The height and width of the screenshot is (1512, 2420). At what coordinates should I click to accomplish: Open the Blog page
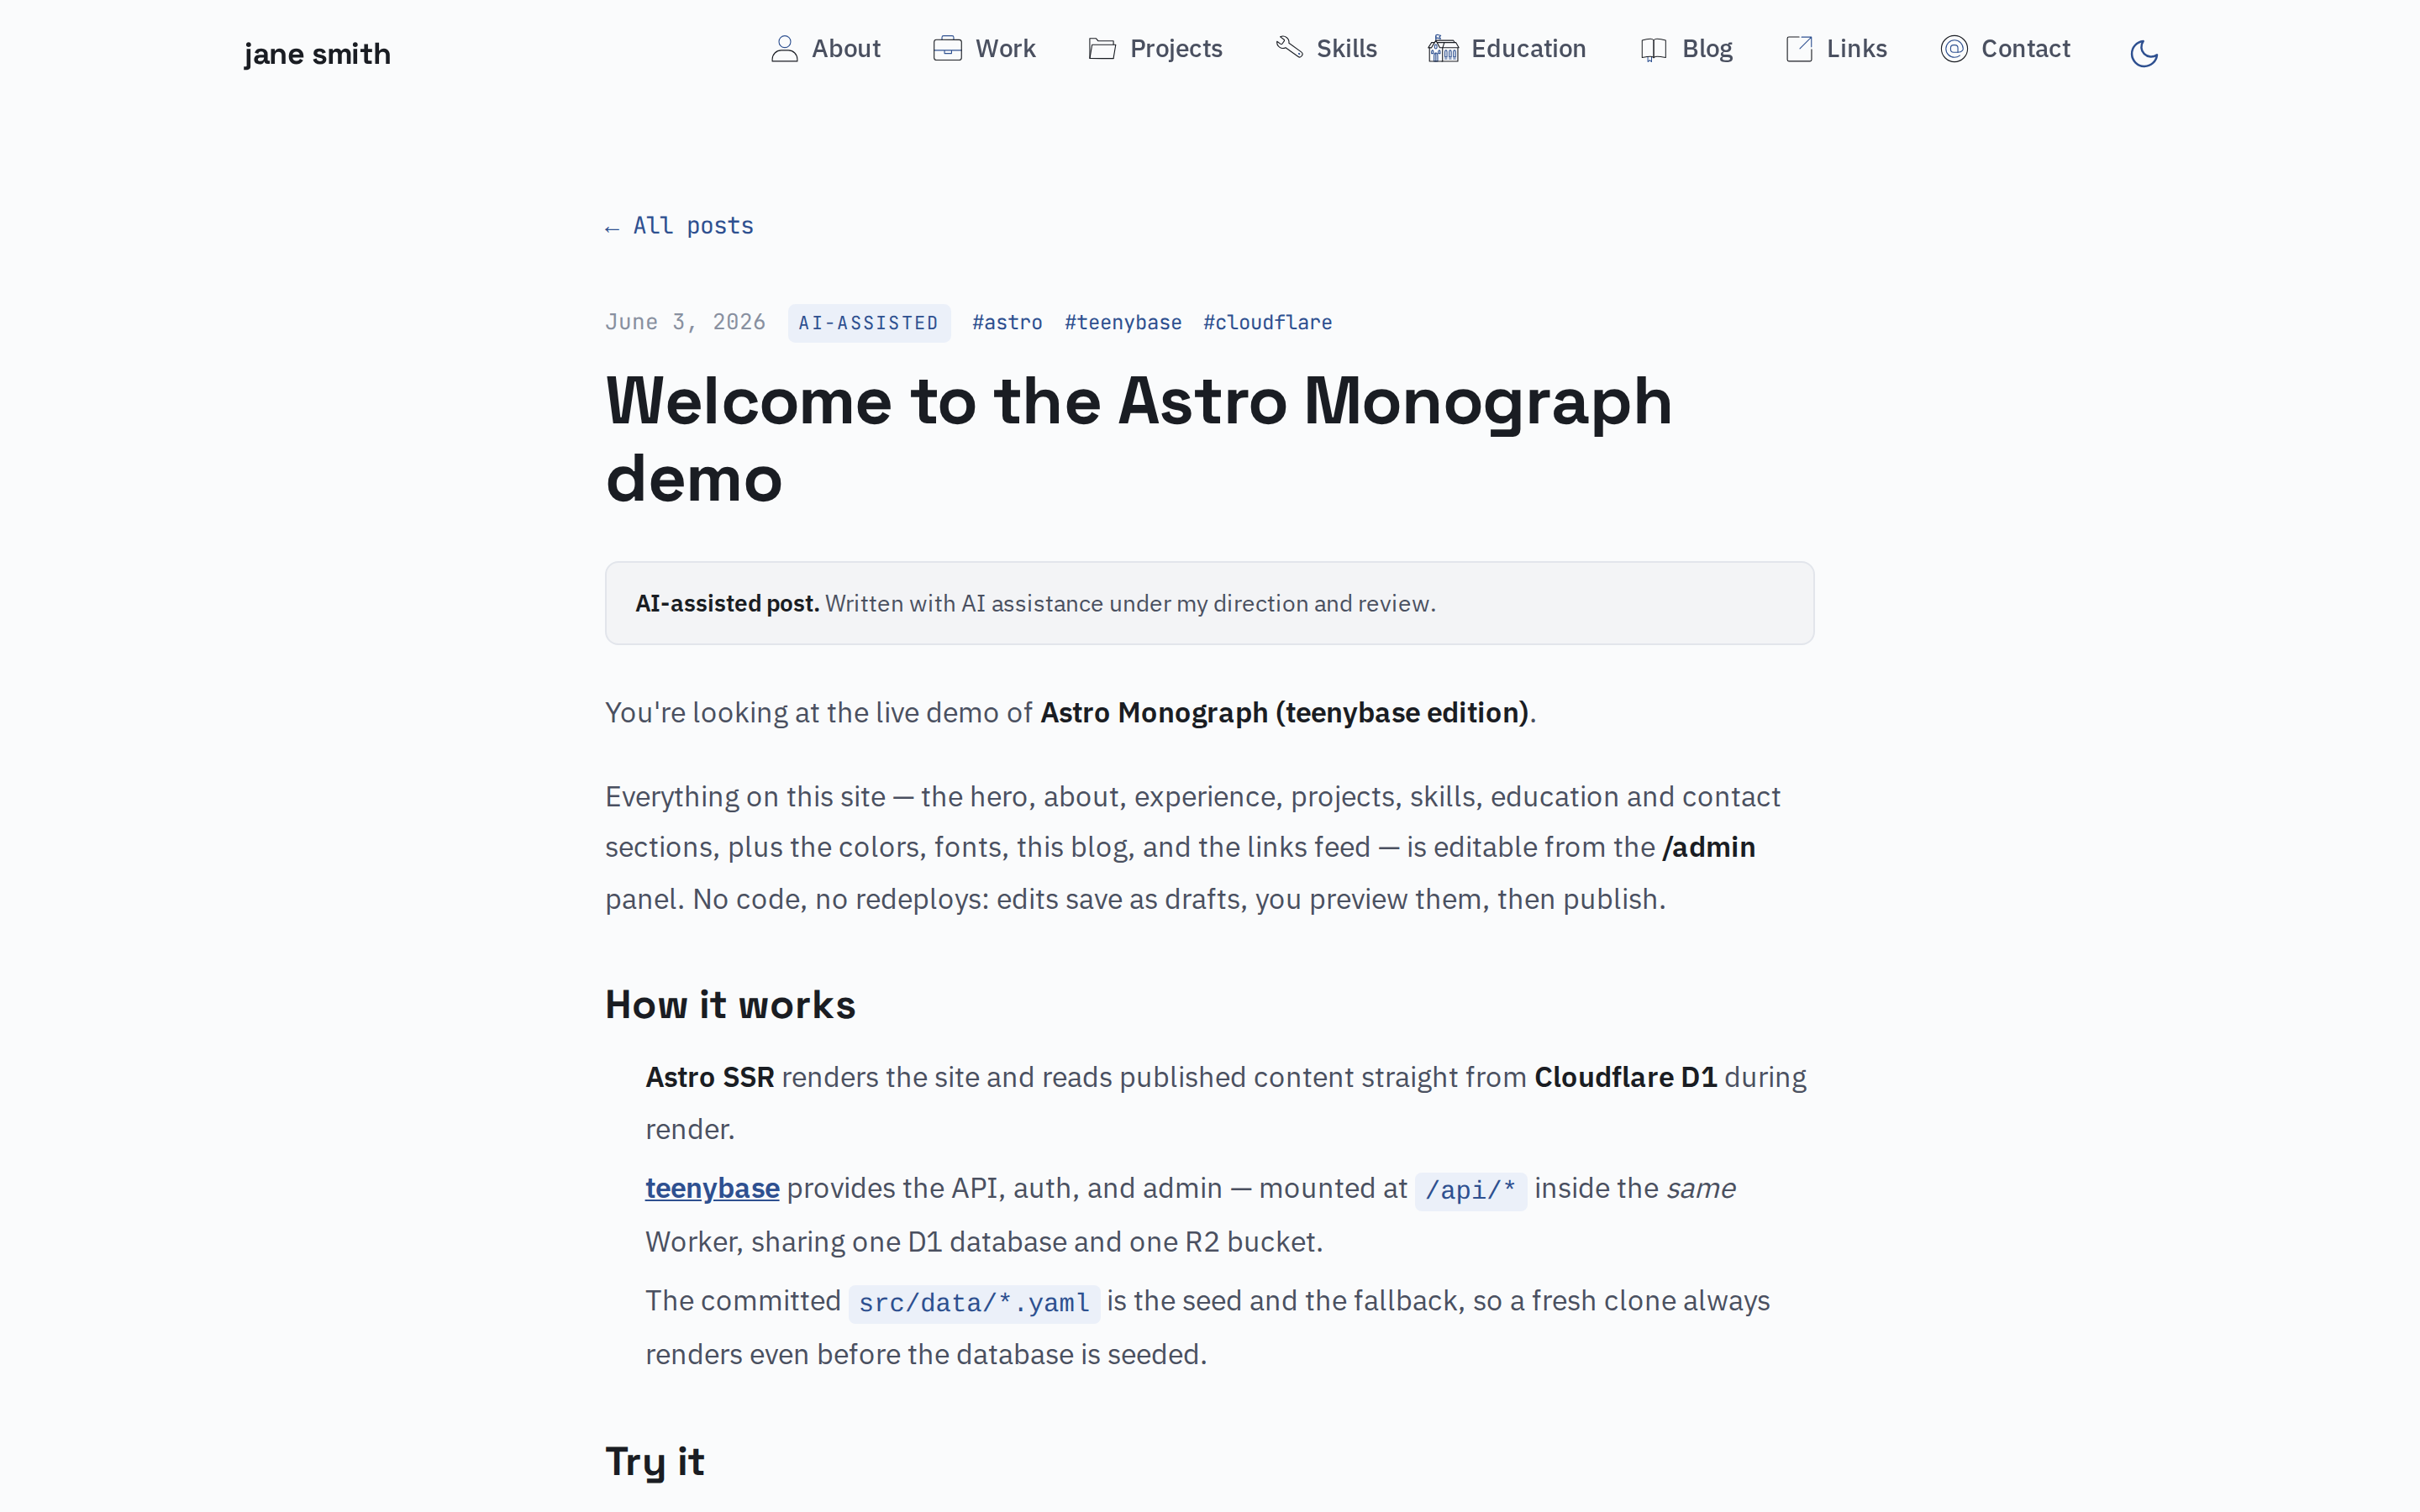click(1686, 49)
